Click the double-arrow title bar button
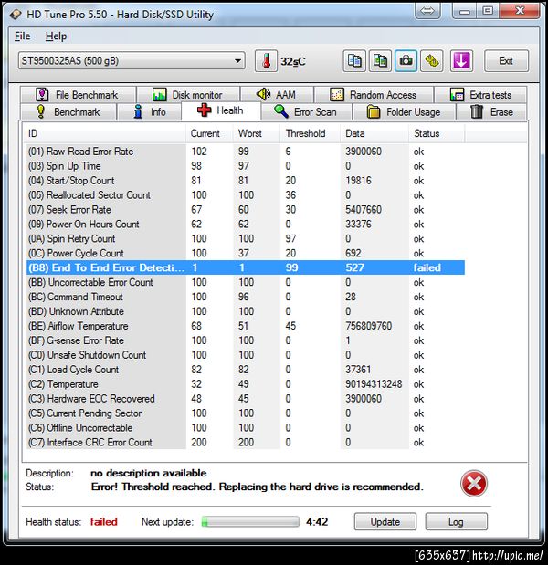Viewport: 548px width, 565px height. pyautogui.click(x=427, y=11)
